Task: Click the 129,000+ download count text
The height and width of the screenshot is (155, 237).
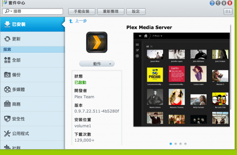Action: (x=84, y=140)
